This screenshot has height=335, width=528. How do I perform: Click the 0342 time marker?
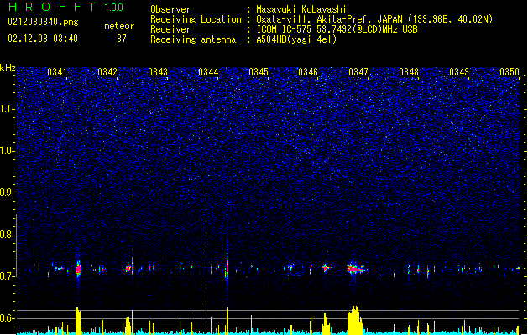(x=107, y=72)
